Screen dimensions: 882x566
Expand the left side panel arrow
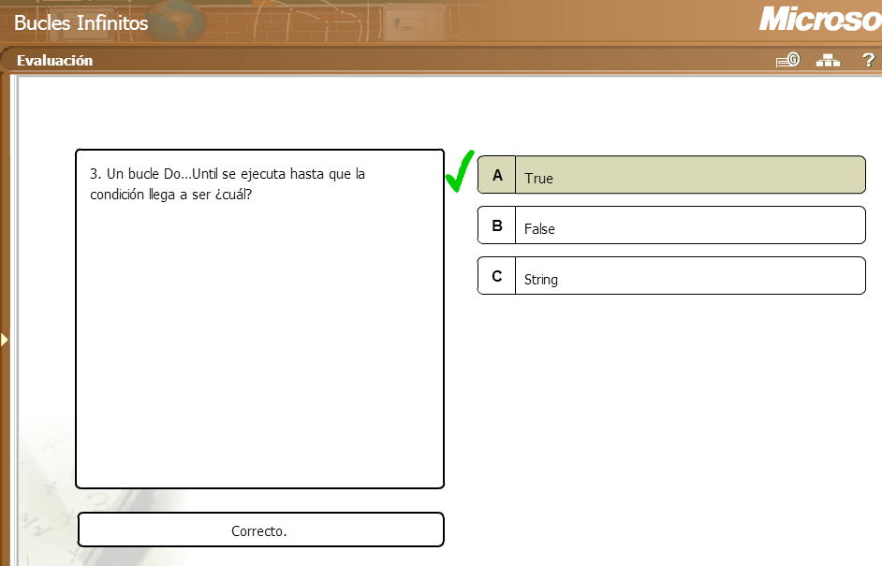pos(5,340)
